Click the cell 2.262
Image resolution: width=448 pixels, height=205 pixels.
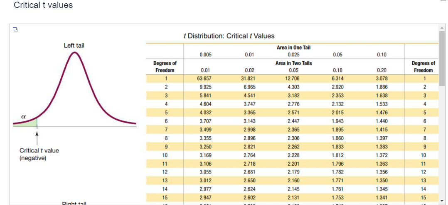294,147
